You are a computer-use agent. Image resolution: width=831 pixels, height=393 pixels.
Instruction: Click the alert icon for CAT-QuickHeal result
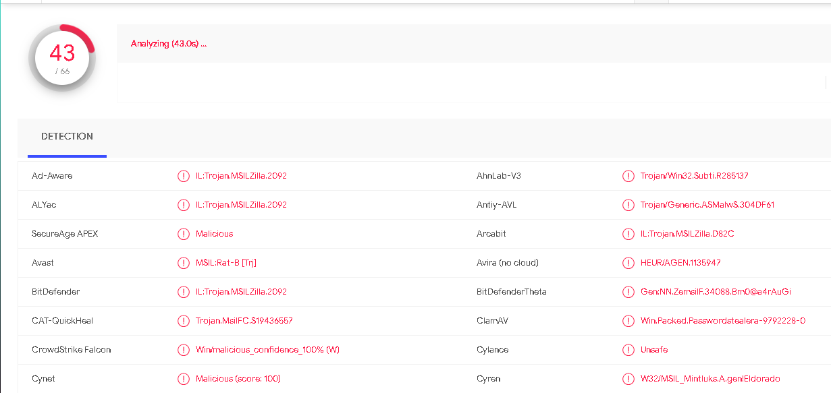point(183,321)
